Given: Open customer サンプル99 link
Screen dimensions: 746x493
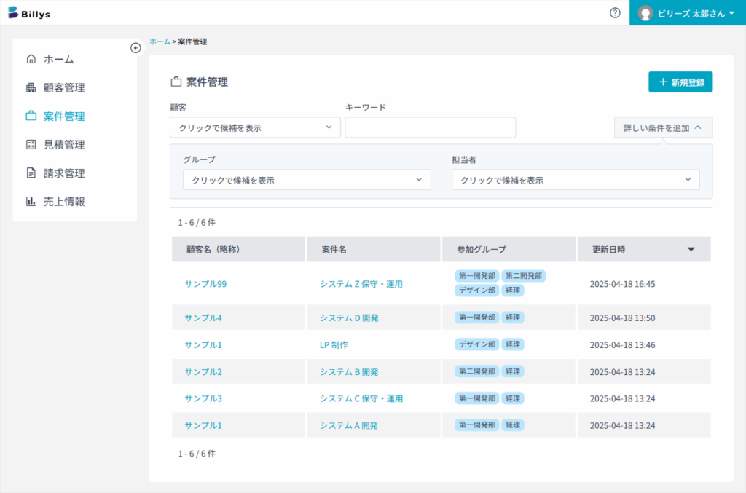Looking at the screenshot, I should 205,284.
